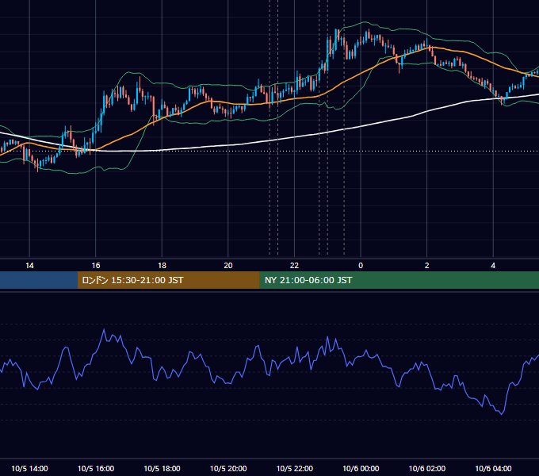Click the 16 hour axis label
The image size is (539, 476).
click(x=96, y=266)
